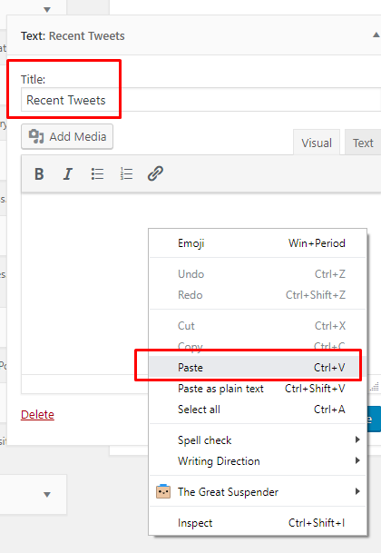The image size is (381, 553).
Task: Open the insert link tool
Action: 155,173
